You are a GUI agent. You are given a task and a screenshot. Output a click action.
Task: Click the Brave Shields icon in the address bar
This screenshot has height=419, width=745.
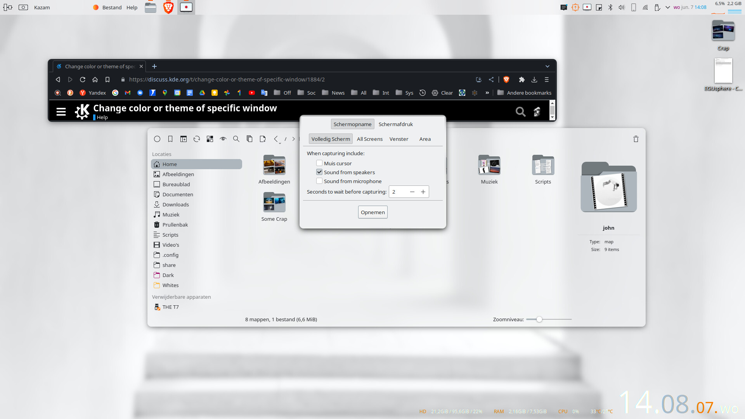[x=506, y=80]
